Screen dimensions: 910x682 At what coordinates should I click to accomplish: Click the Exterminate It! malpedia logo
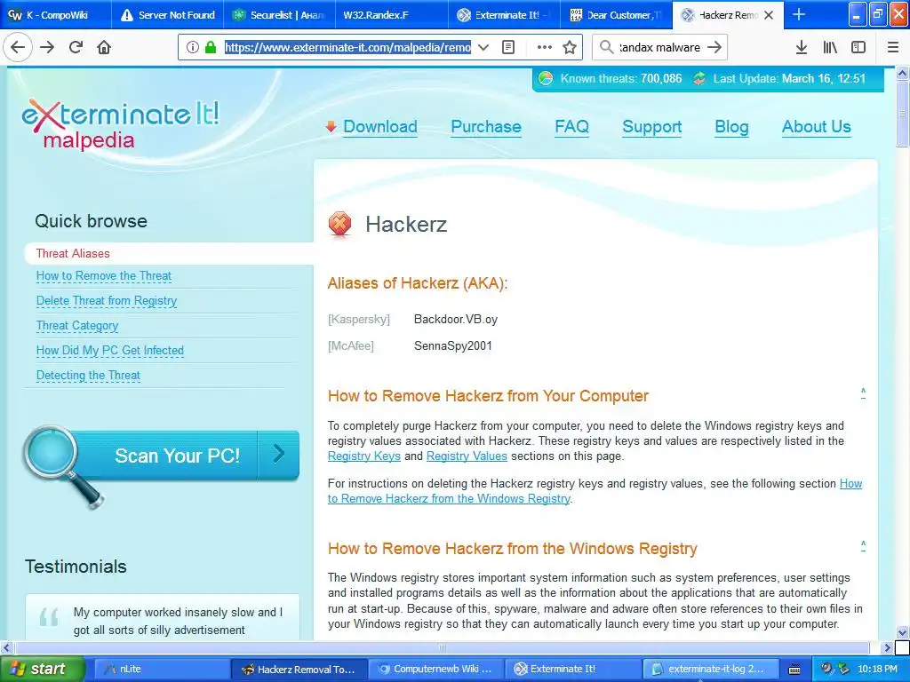[x=121, y=124]
